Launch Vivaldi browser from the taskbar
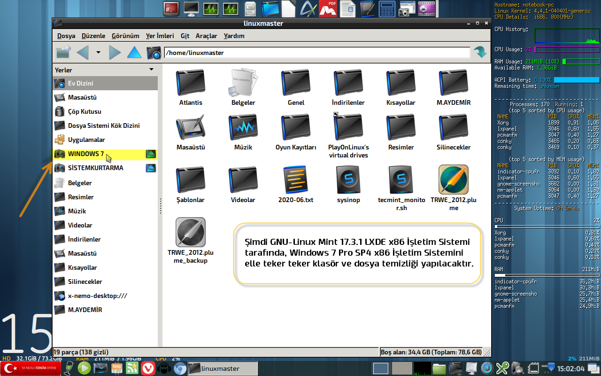Image resolution: width=601 pixels, height=376 pixels. [x=148, y=368]
